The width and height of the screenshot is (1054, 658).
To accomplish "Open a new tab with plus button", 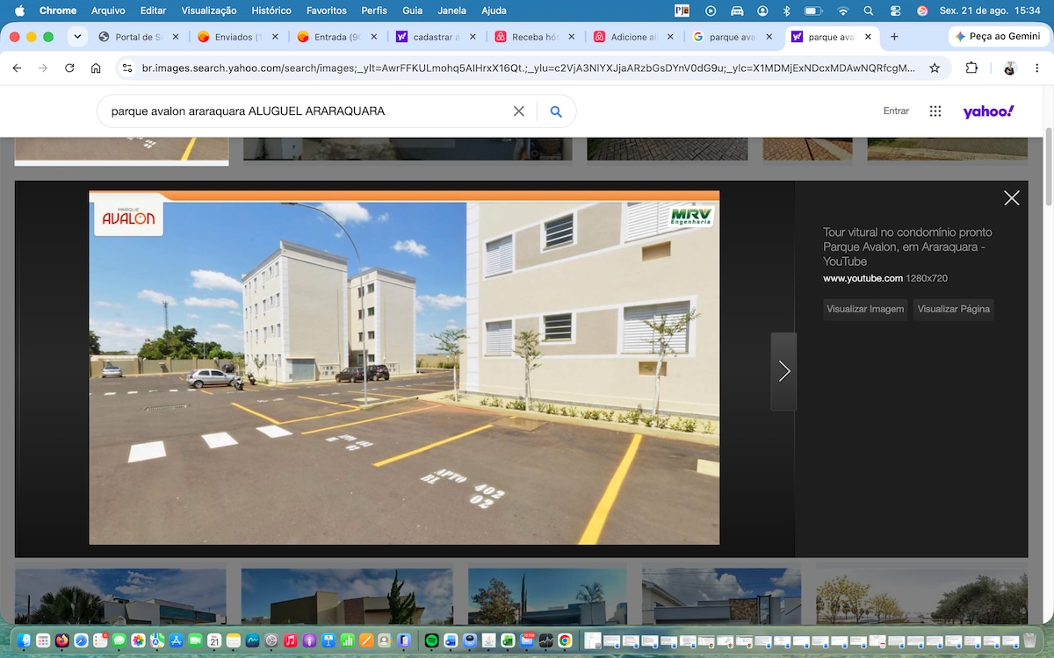I will pyautogui.click(x=894, y=37).
